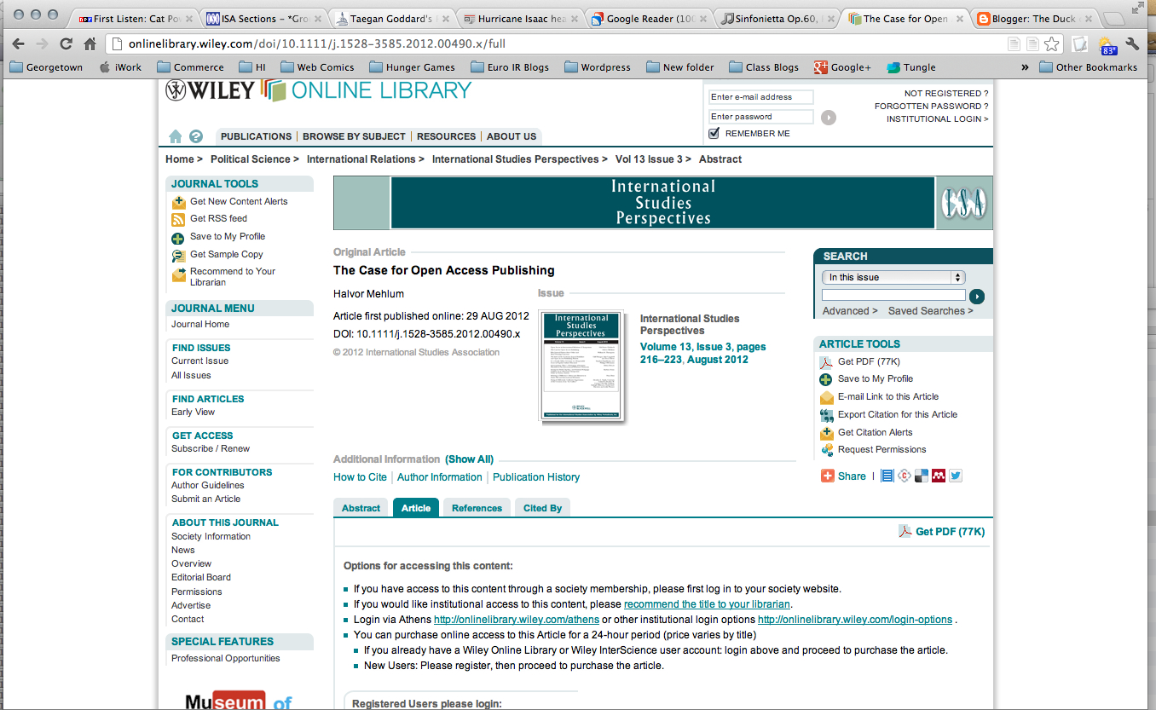Open Advanced search link
The width and height of the screenshot is (1156, 710).
point(849,311)
